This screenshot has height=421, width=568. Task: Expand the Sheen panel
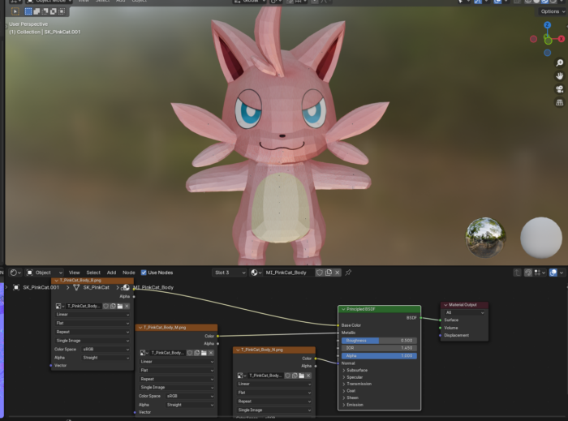[351, 397]
